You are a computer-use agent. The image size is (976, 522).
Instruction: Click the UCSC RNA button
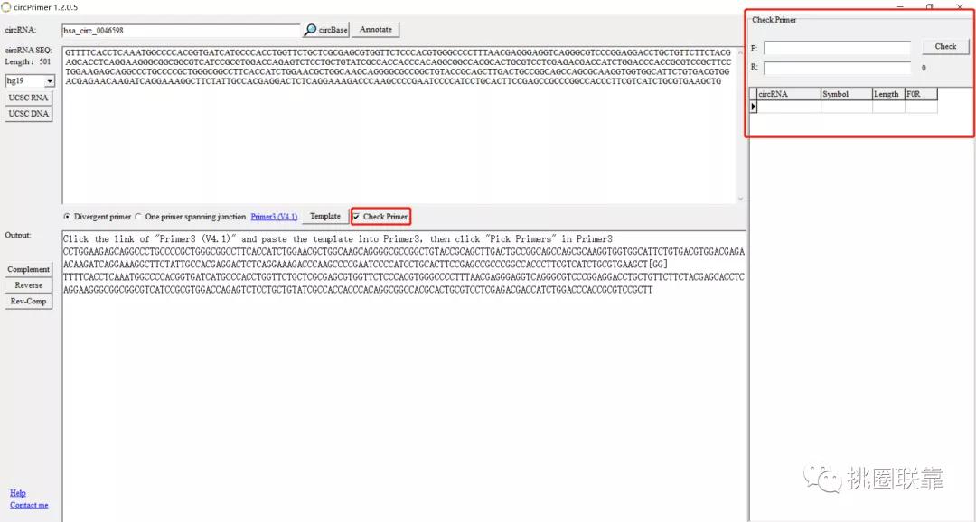[28, 98]
